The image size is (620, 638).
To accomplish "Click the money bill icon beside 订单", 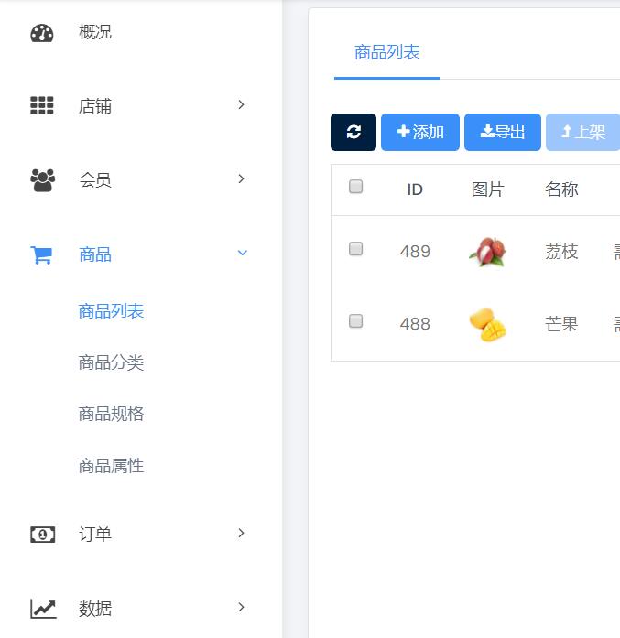I will click(x=42, y=535).
